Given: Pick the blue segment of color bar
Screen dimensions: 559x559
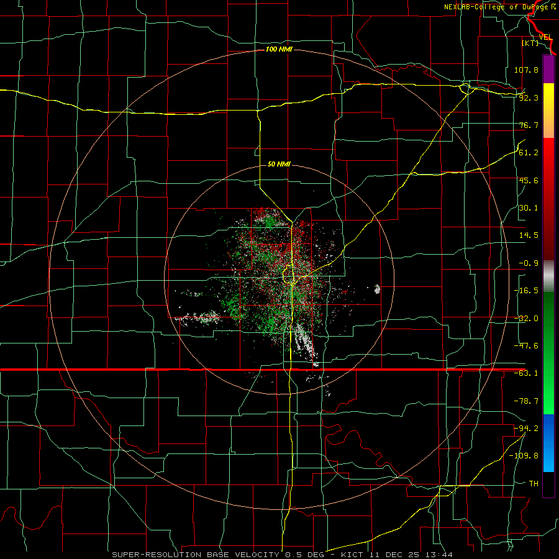Looking at the screenshot, I should pyautogui.click(x=548, y=443).
